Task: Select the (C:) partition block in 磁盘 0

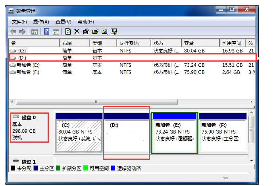Action: tap(79, 133)
